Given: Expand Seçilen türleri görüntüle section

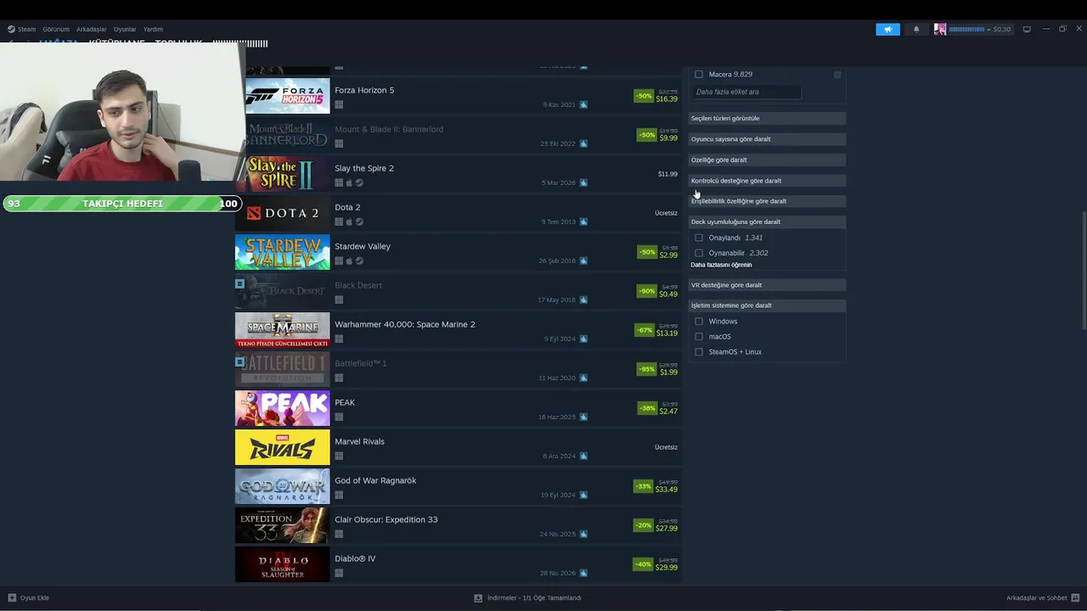Looking at the screenshot, I should [767, 118].
